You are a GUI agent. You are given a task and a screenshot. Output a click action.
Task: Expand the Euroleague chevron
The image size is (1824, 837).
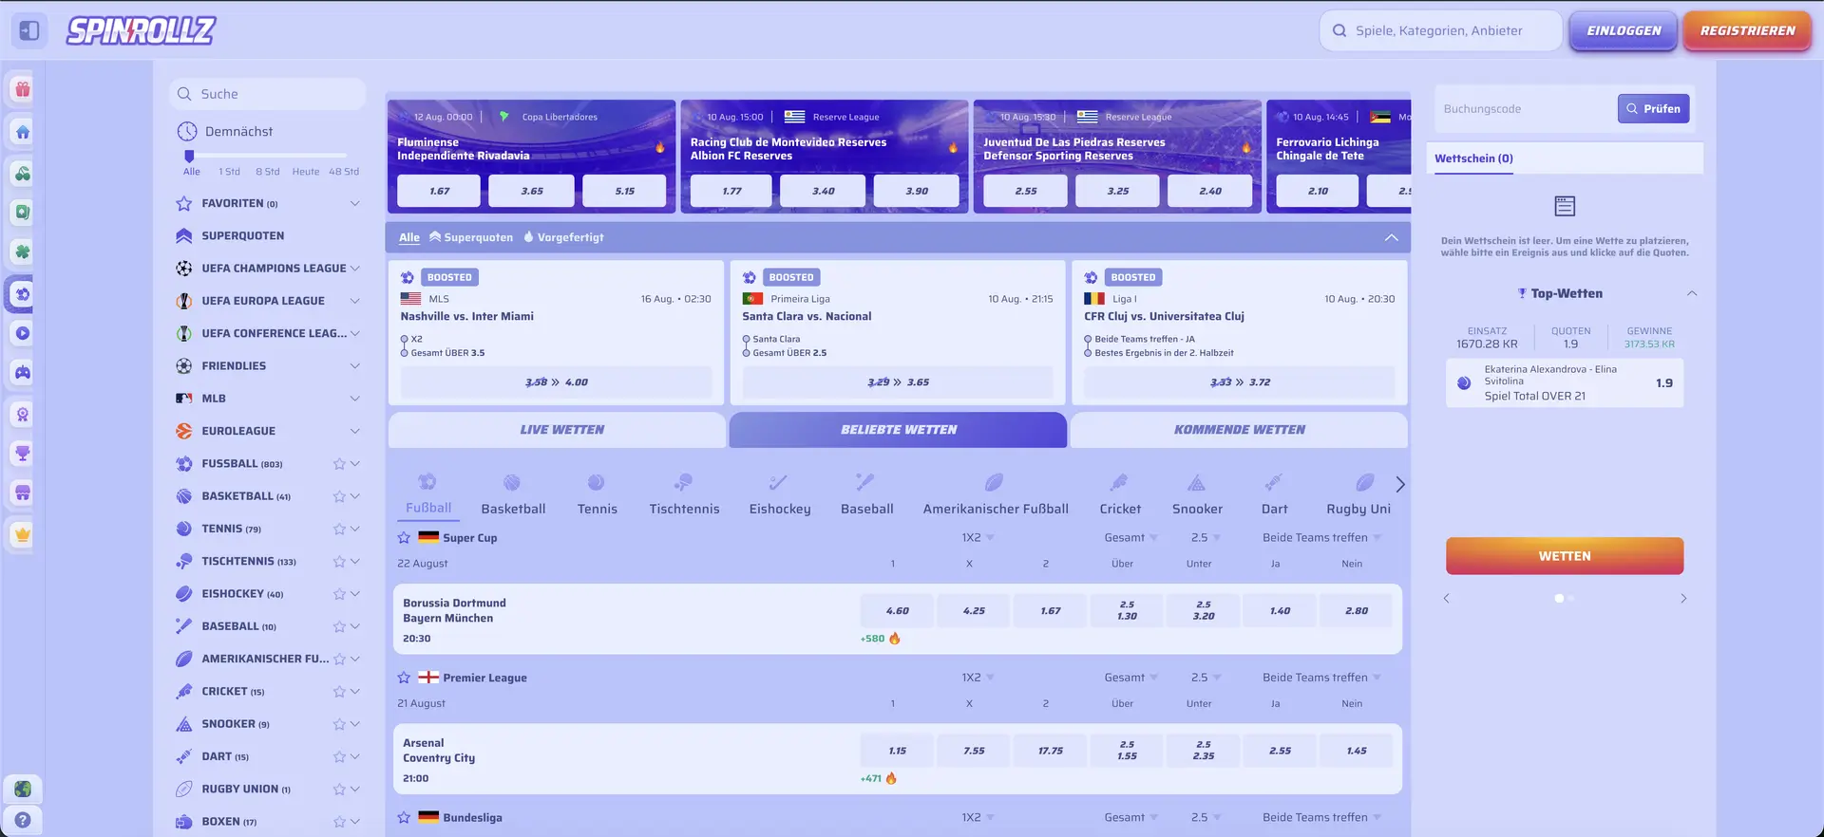click(x=354, y=431)
